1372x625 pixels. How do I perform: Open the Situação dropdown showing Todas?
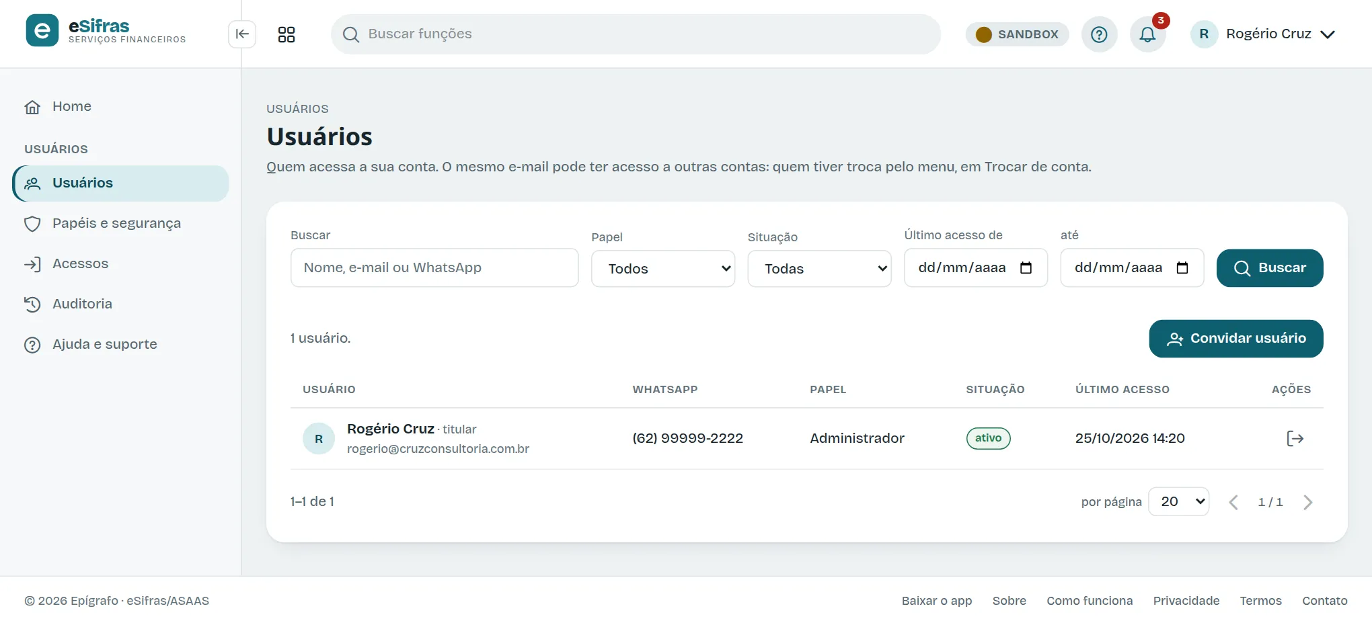(819, 269)
